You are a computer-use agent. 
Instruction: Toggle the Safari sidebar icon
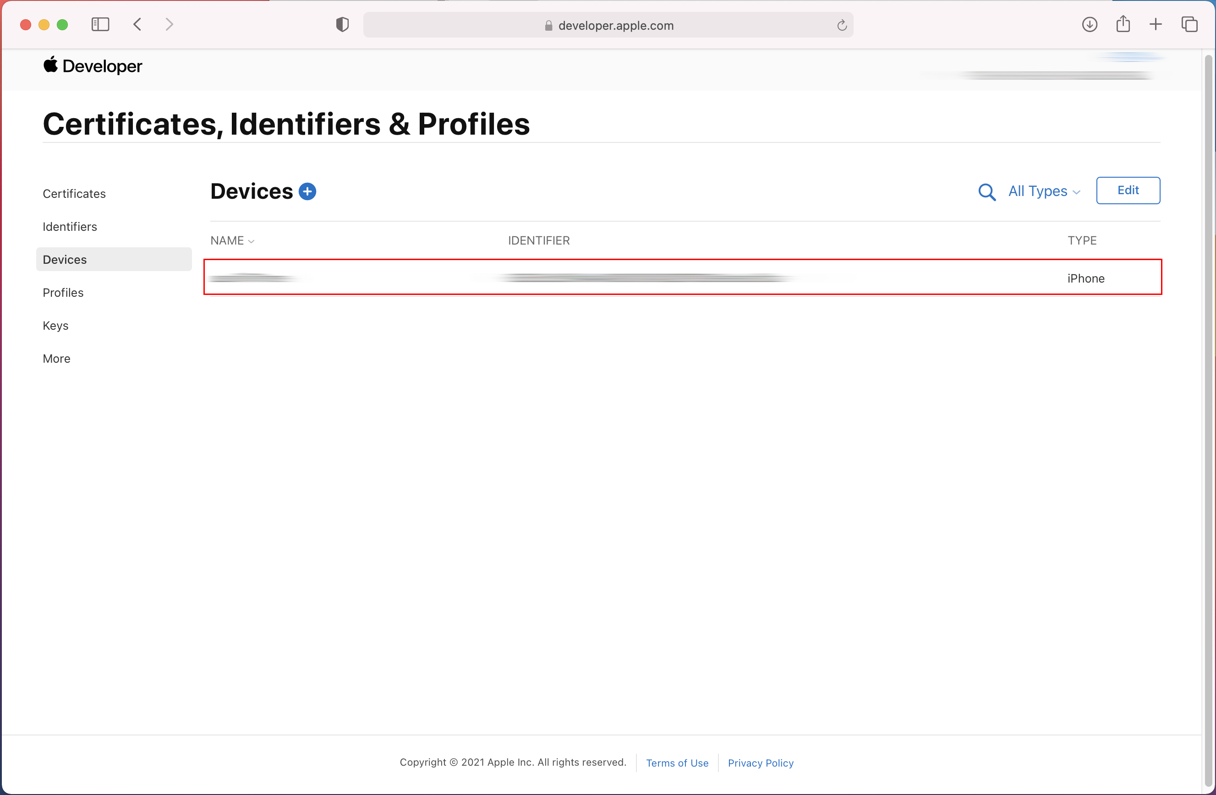[x=100, y=25]
